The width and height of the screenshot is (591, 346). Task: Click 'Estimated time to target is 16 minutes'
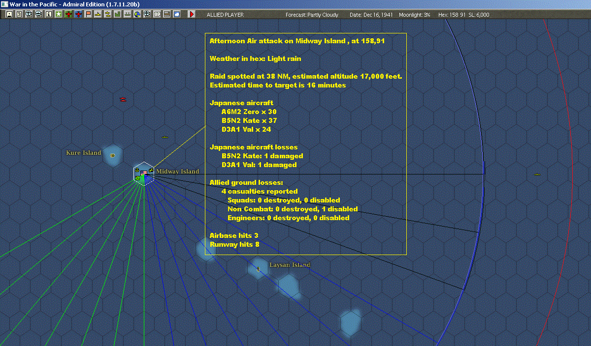point(278,85)
